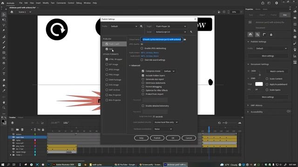Toggle Include hidden layers checkbox
This screenshot has height=167, width=298.
pos(143,75)
